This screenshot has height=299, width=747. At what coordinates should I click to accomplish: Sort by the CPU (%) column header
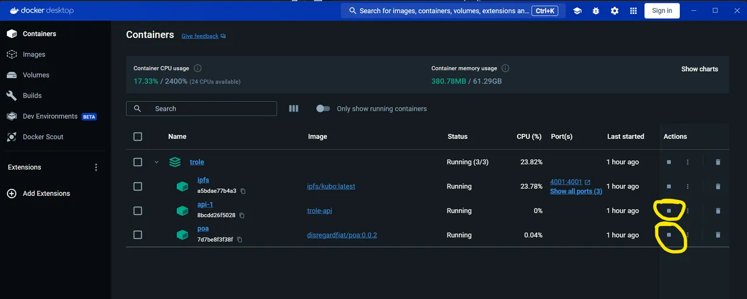[x=530, y=136]
